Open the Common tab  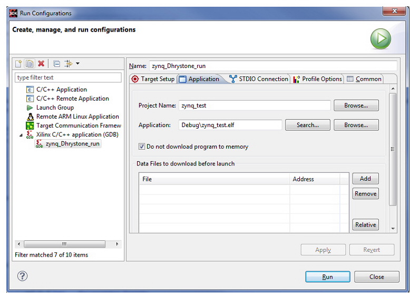(364, 79)
